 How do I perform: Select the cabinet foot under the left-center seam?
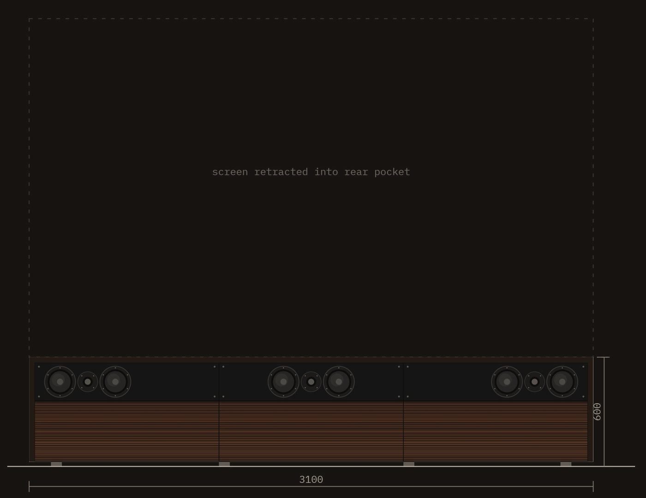pos(224,464)
